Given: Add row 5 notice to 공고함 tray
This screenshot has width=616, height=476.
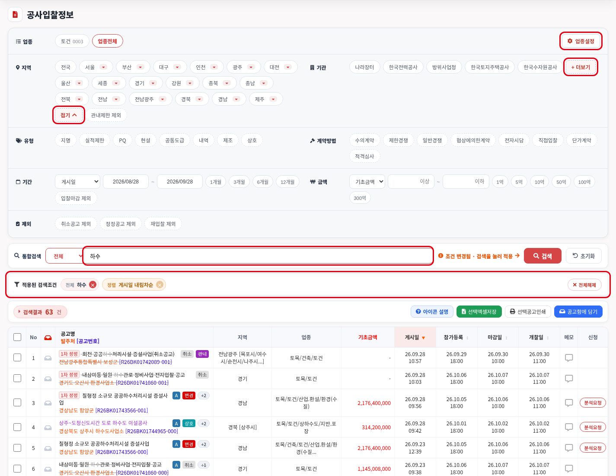Looking at the screenshot, I should coord(48,448).
